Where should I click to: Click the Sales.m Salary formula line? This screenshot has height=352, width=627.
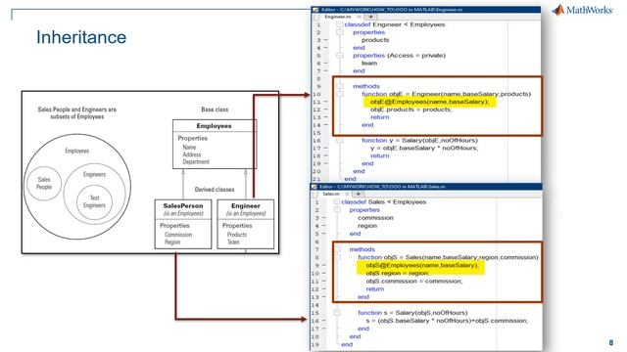[x=447, y=321]
